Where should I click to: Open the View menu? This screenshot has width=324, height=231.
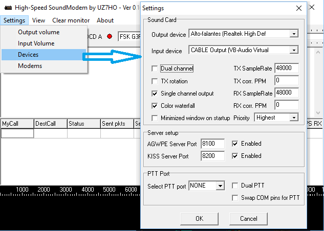pos(38,20)
